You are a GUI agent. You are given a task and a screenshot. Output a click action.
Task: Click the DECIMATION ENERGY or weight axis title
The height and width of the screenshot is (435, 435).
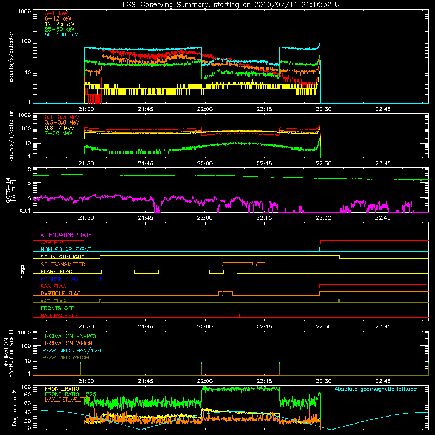[x=9, y=353]
